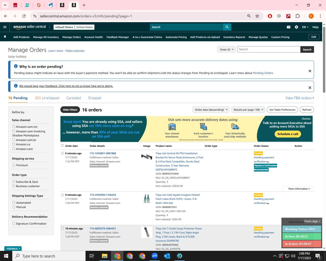Bookmark this page with star icon
The image size is (326, 261).
coord(257,16)
